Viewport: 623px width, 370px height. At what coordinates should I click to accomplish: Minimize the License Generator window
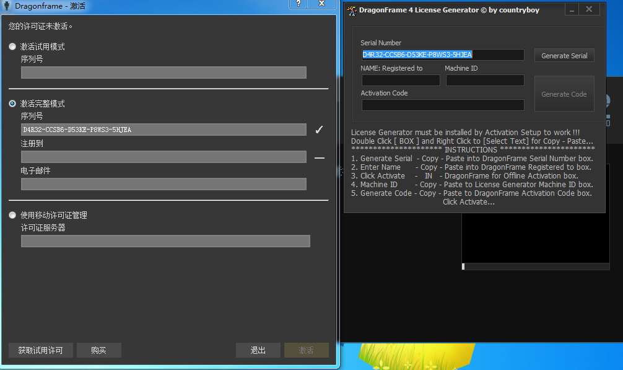click(x=572, y=9)
